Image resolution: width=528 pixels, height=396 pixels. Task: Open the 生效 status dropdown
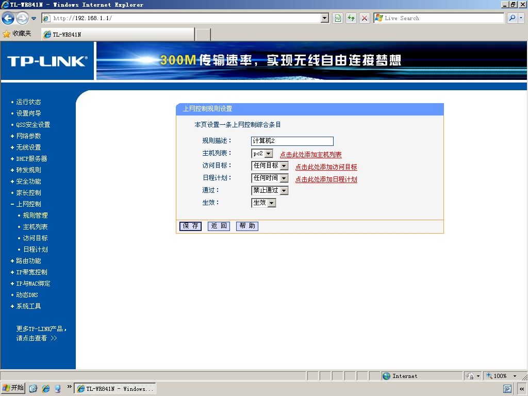(263, 203)
